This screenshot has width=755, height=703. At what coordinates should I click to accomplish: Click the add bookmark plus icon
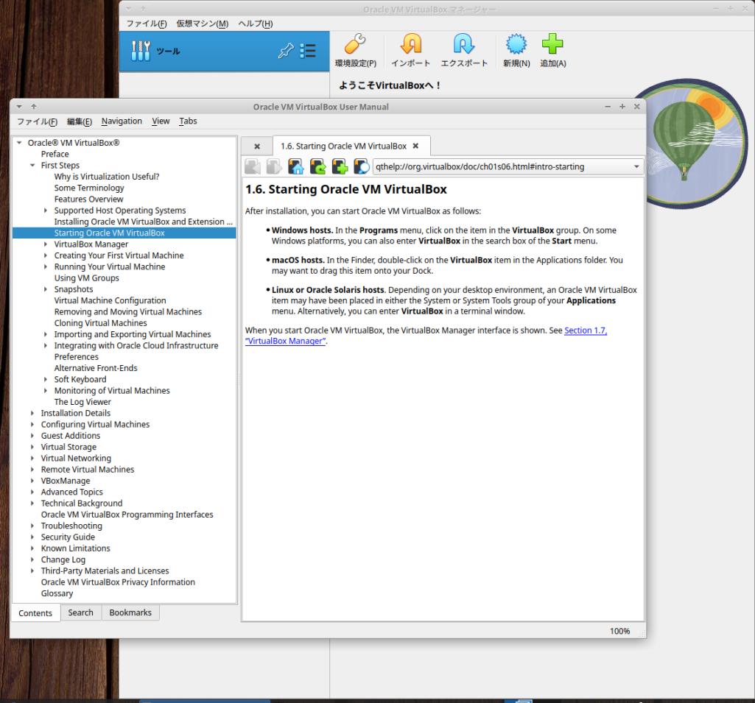[x=340, y=166]
